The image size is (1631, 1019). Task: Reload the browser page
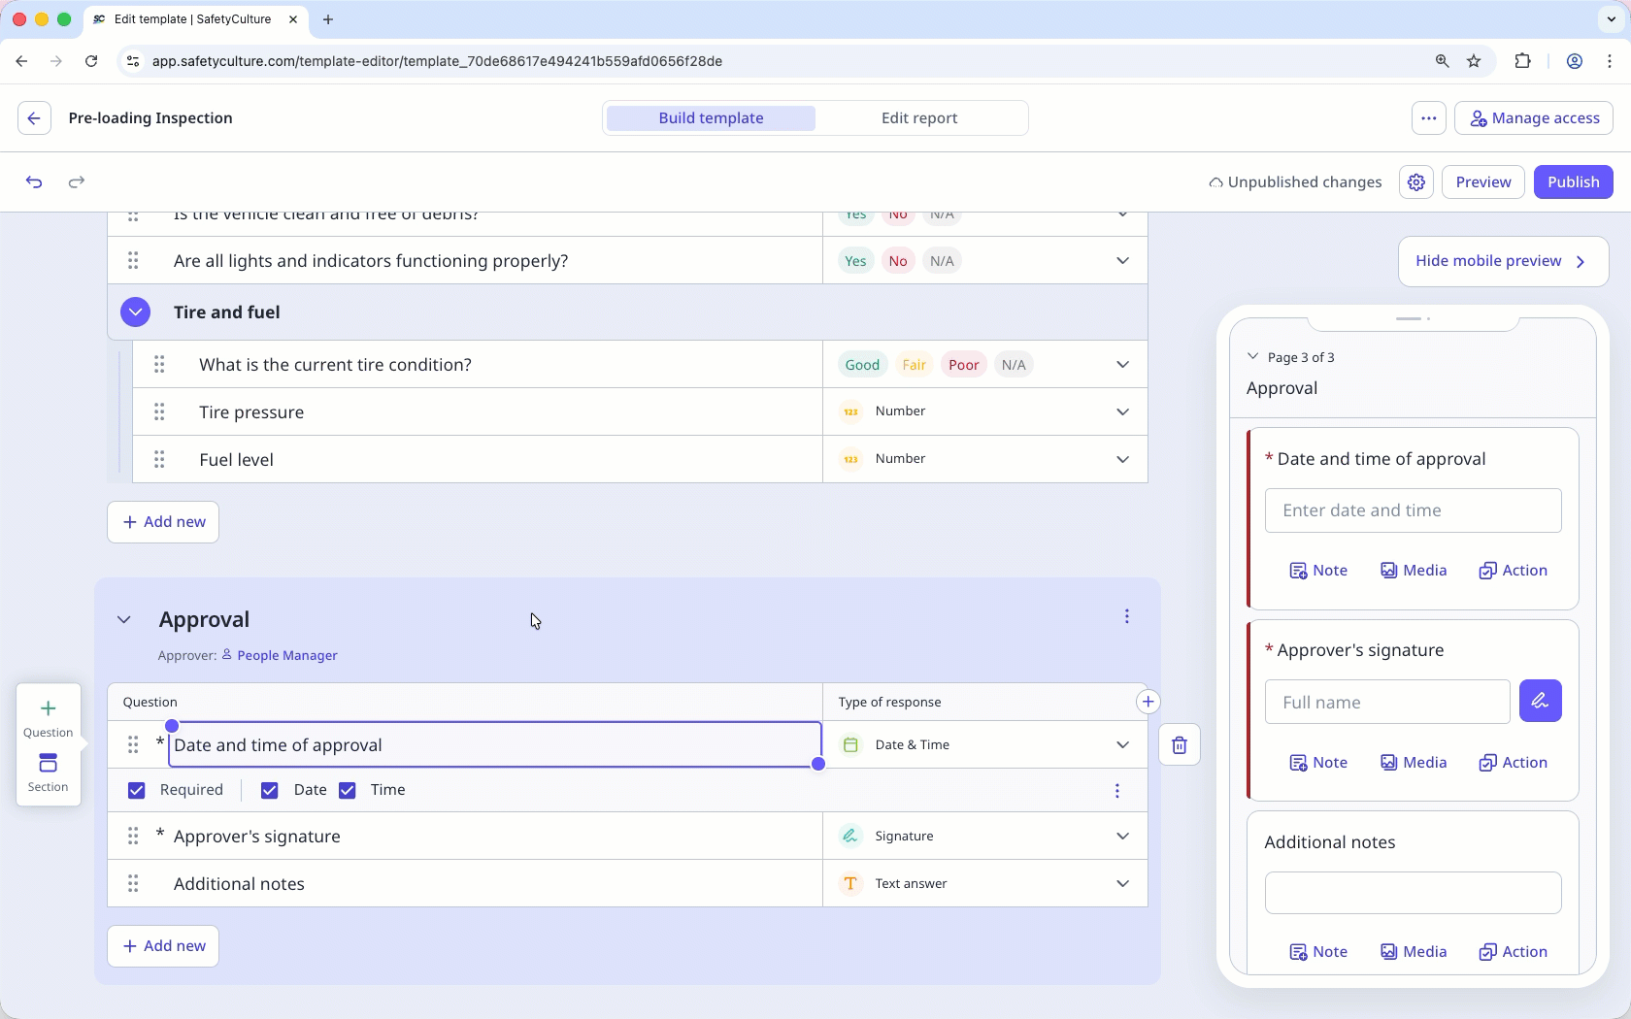[x=91, y=61]
